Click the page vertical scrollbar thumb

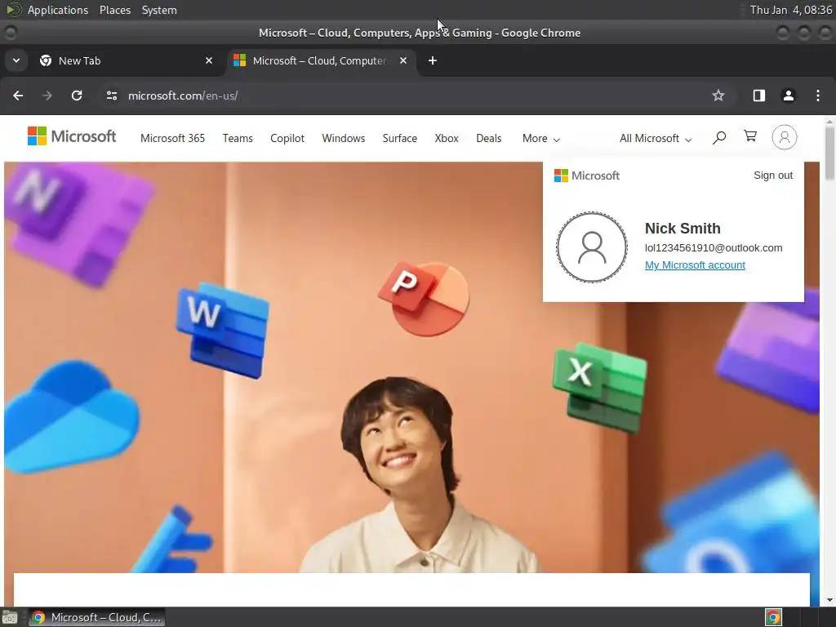[829, 153]
